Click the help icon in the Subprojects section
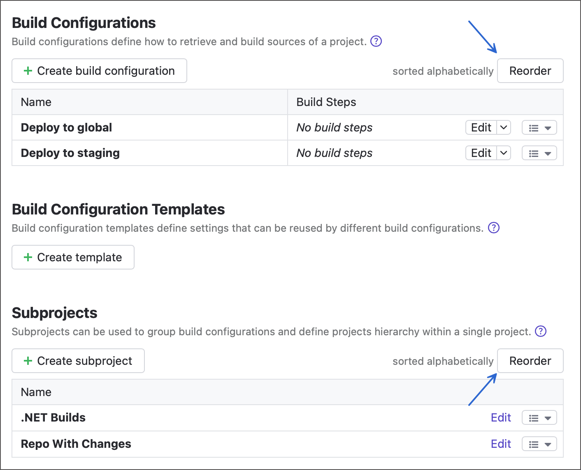This screenshot has height=470, width=581. click(x=541, y=332)
